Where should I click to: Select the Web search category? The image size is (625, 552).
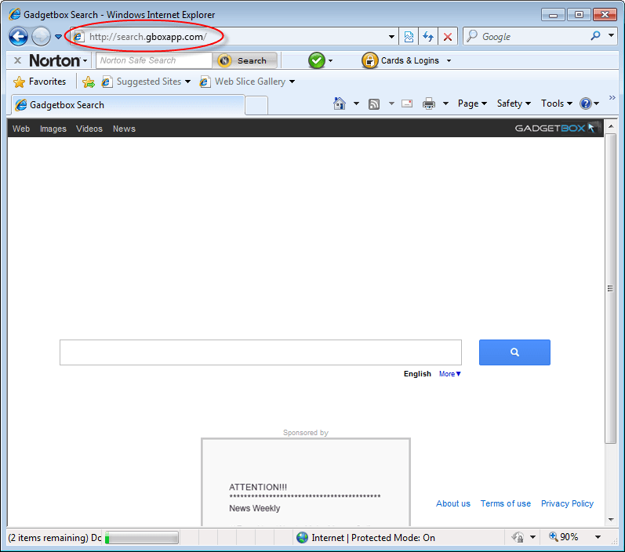[21, 129]
